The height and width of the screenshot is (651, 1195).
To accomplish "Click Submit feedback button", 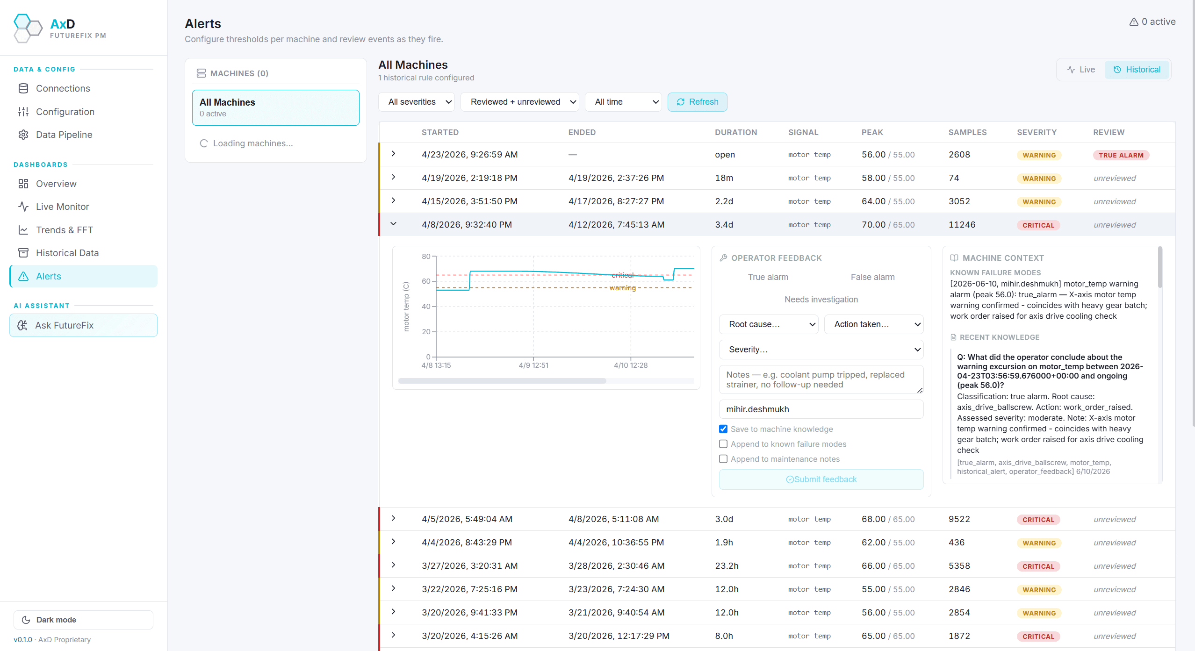I will point(821,479).
